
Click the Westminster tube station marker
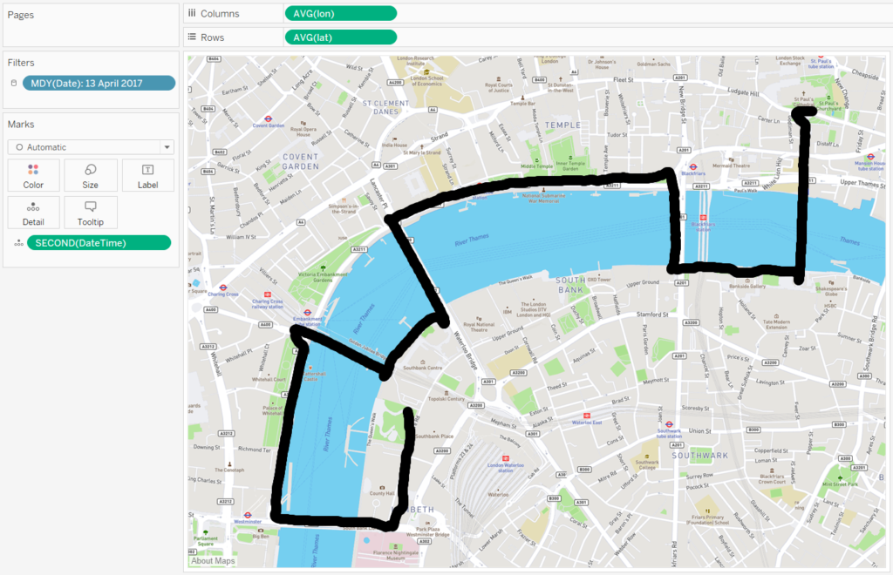click(x=248, y=515)
